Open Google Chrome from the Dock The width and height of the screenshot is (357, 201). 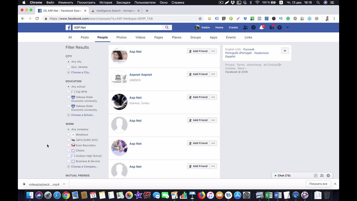click(x=66, y=195)
